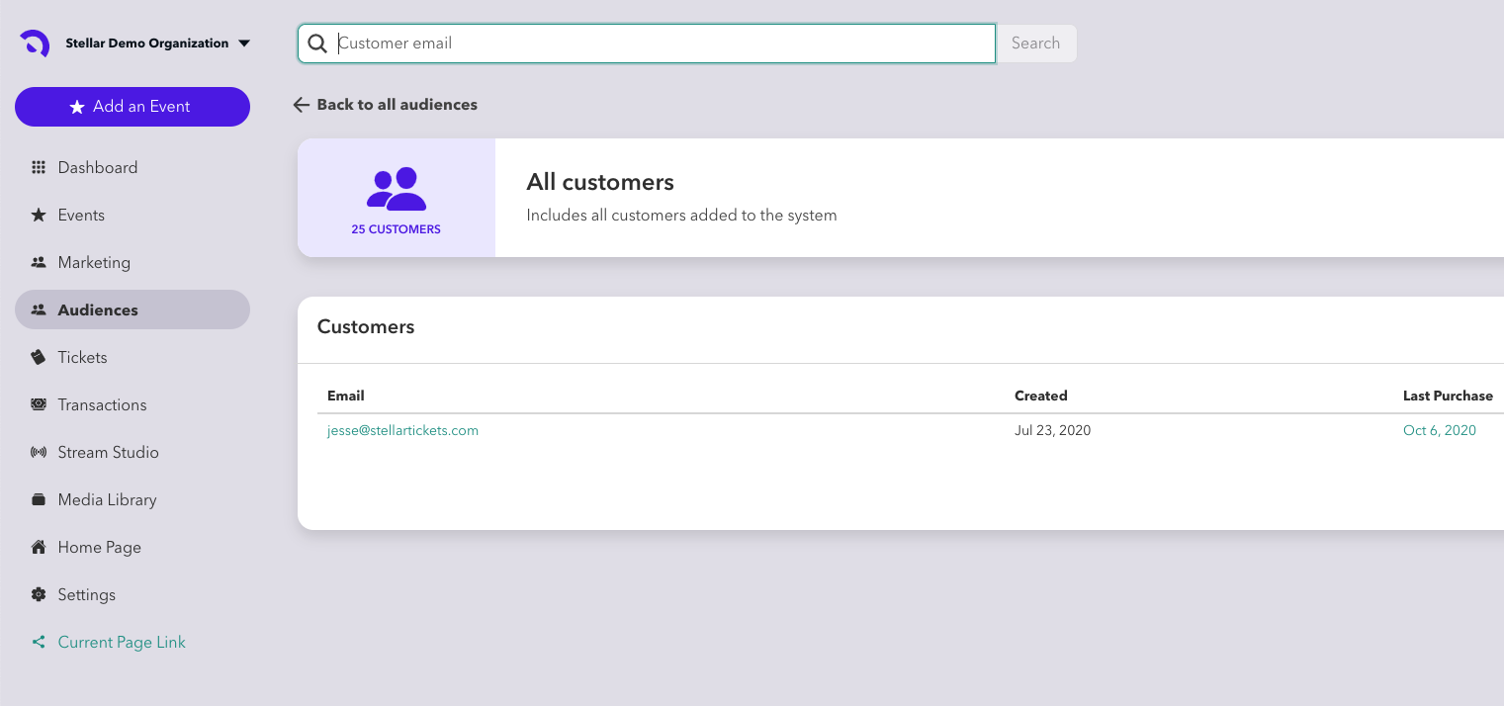The width and height of the screenshot is (1504, 706).
Task: Click the Settings gear icon
Action: pyautogui.click(x=39, y=594)
